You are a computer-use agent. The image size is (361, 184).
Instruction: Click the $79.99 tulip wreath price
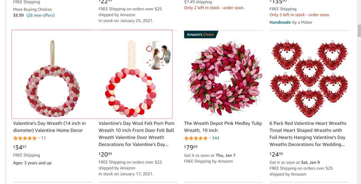click(x=191, y=147)
